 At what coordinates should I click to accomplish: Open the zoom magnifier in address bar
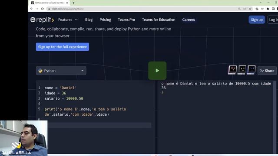point(239,9)
